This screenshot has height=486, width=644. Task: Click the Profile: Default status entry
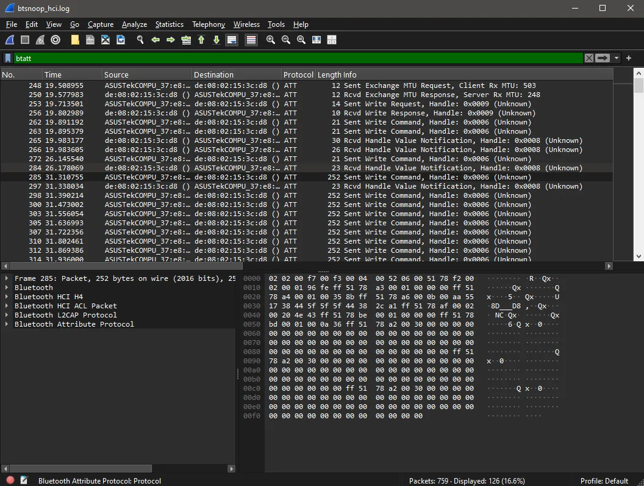604,481
